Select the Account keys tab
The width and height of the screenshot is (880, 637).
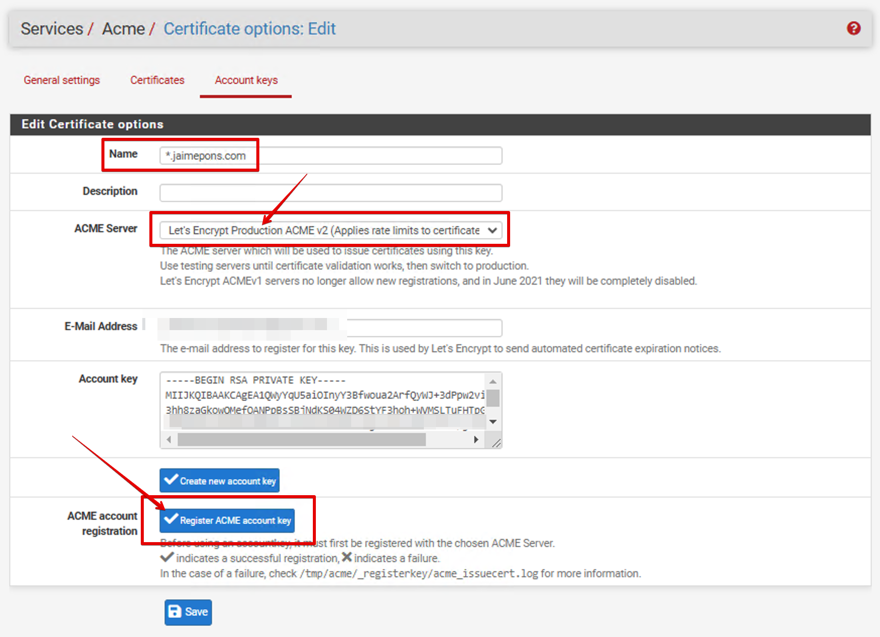(246, 80)
